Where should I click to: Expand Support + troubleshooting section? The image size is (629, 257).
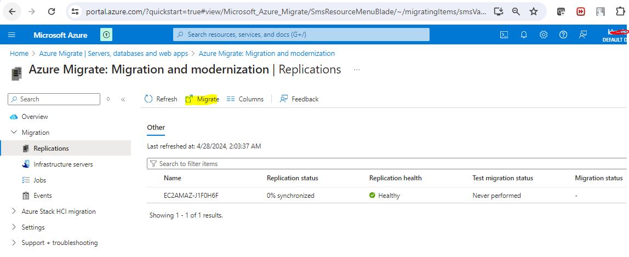coord(14,243)
